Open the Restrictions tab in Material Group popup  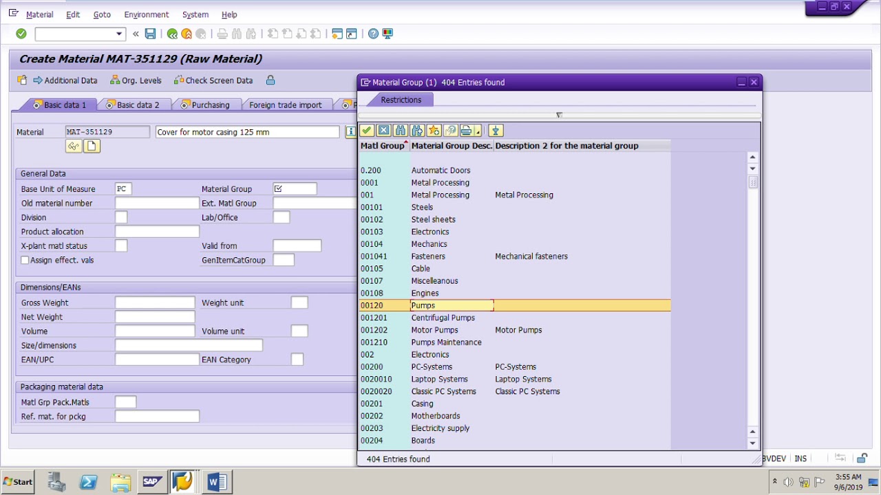401,100
